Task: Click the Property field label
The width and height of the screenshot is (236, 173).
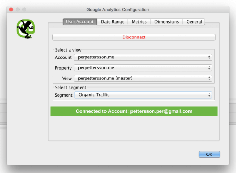Action: 63,68
